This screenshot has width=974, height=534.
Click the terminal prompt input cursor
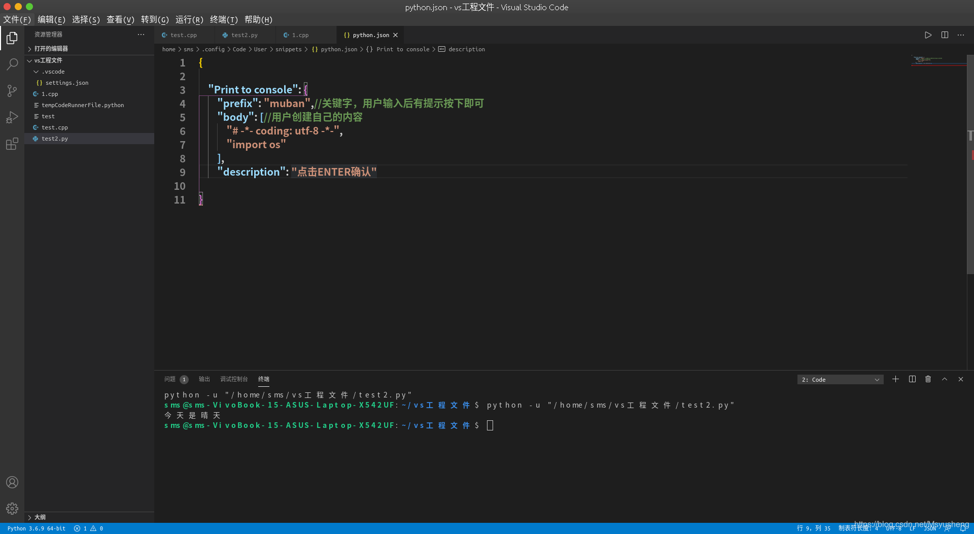click(490, 425)
